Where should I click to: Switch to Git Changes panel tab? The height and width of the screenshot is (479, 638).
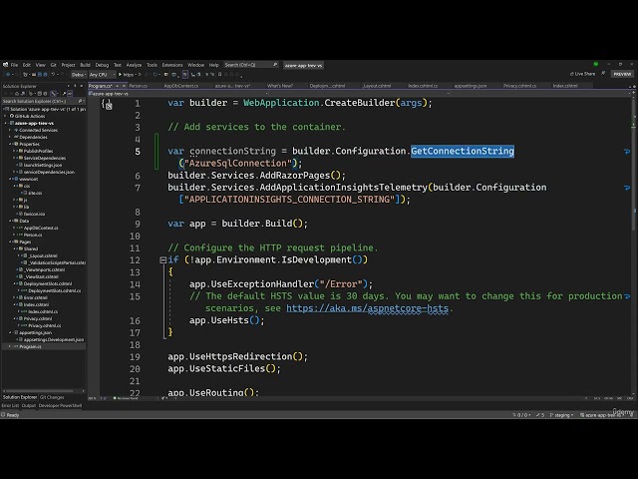[52, 397]
